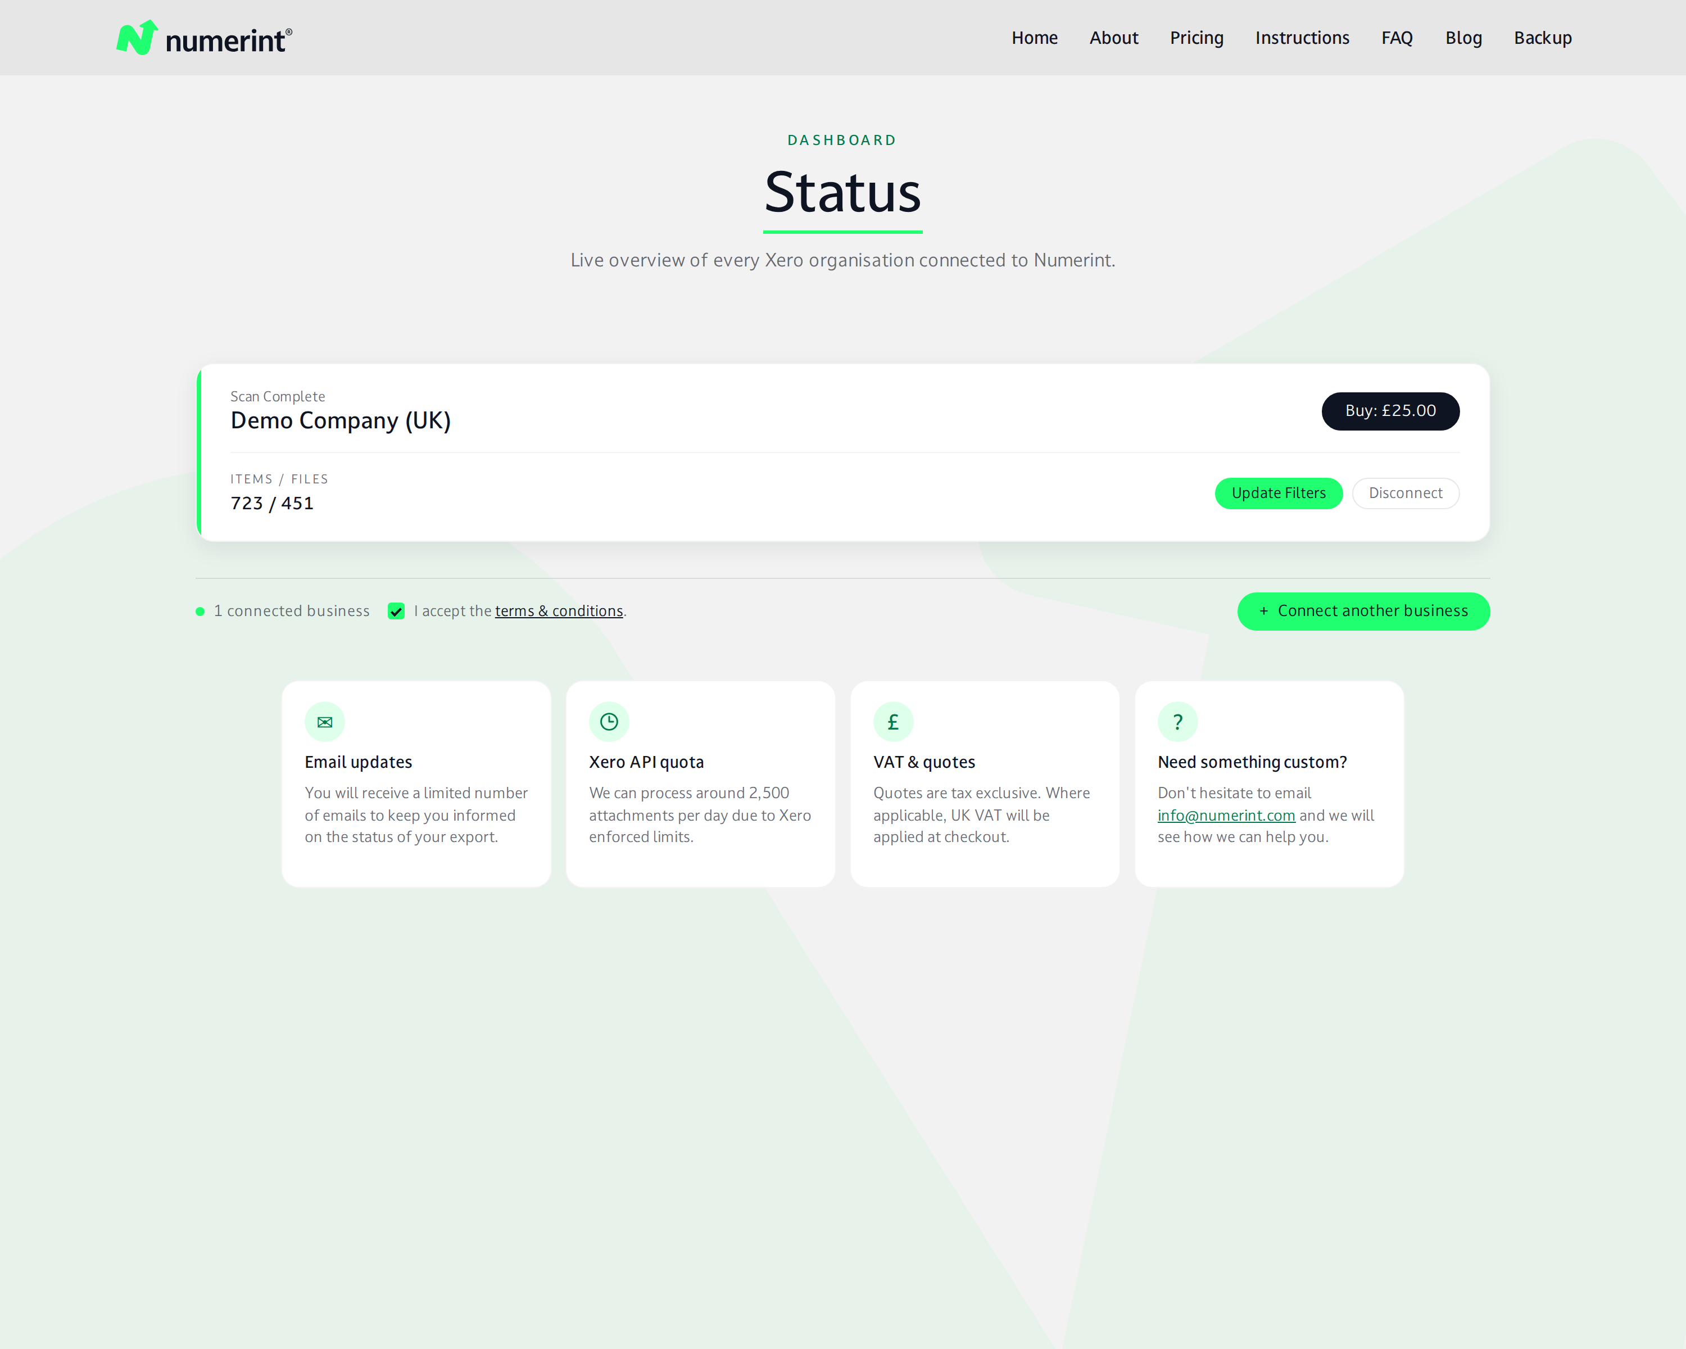Click the 723 / 451 items count
Image resolution: width=1686 pixels, height=1349 pixels.
pos(271,503)
